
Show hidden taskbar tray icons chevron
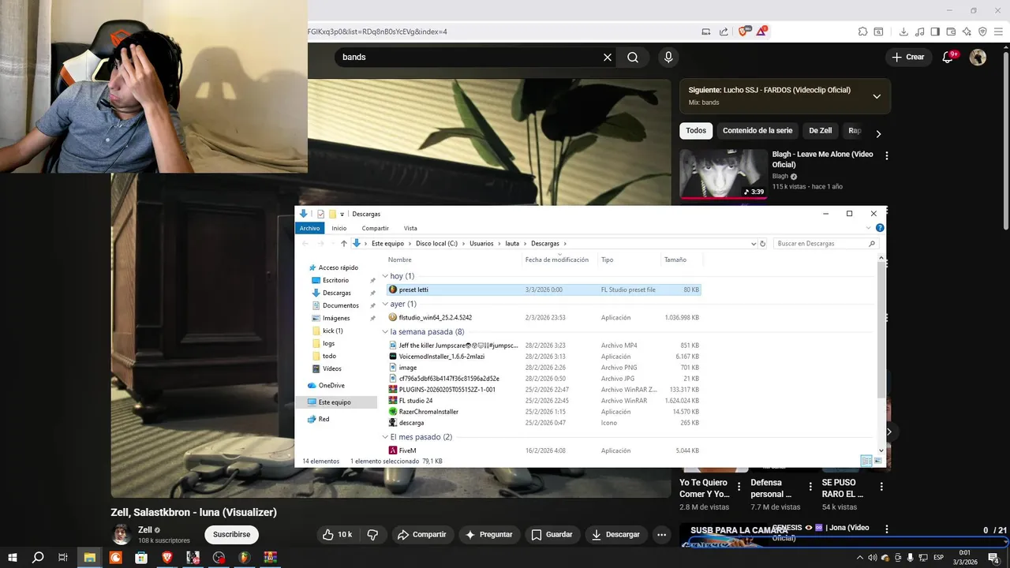pos(859,558)
